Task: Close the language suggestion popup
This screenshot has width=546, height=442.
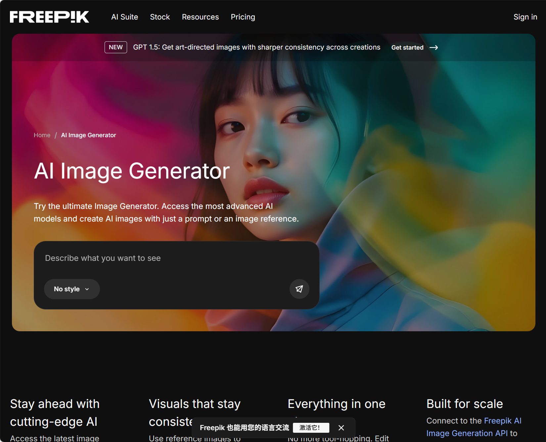Action: [341, 428]
